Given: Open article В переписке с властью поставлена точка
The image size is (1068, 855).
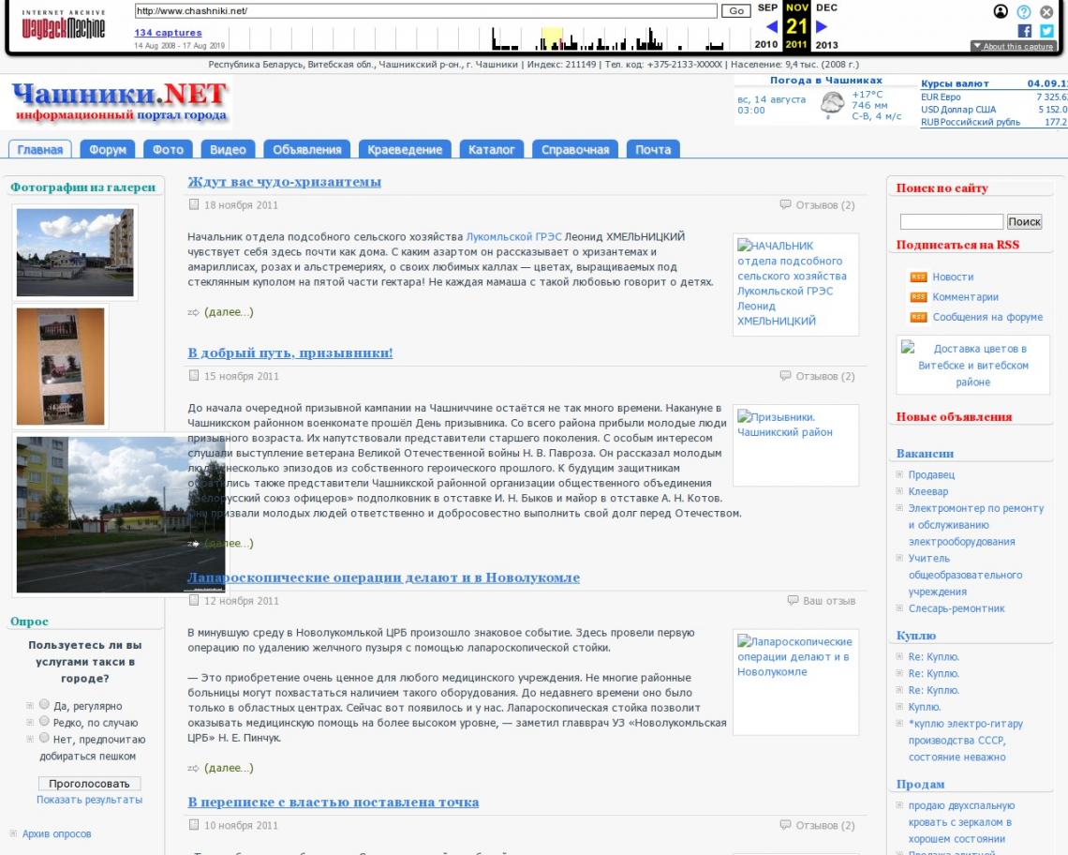Looking at the screenshot, I should click(334, 802).
